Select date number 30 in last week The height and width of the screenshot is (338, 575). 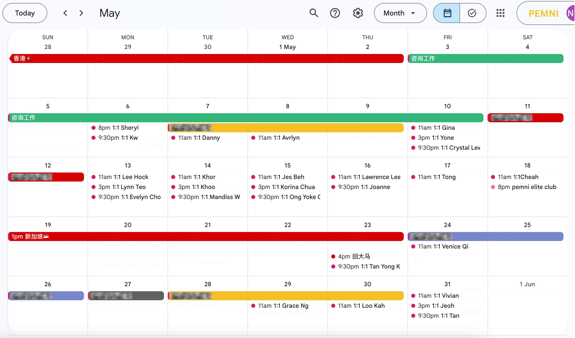point(367,284)
